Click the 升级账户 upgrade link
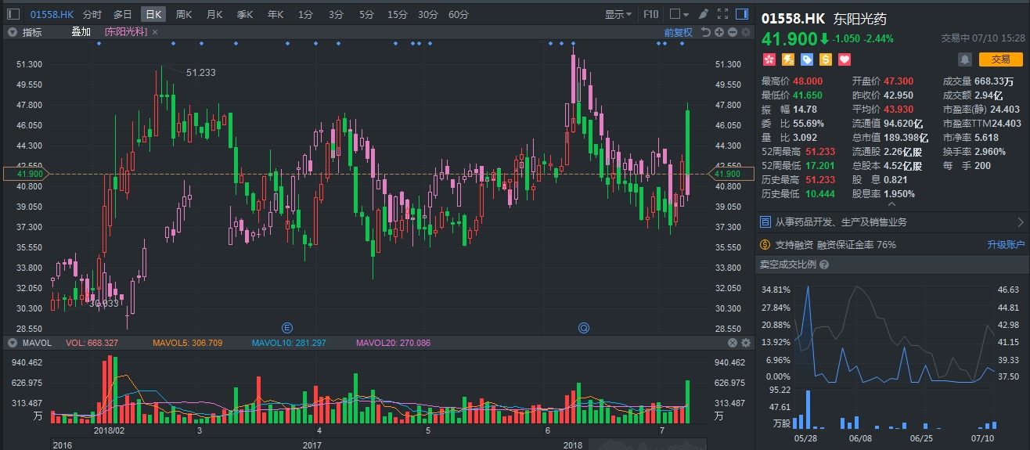 1005,245
